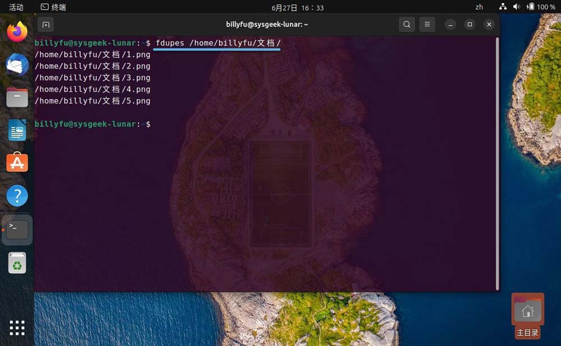
Task: Open the Help application from the dock
Action: pyautogui.click(x=17, y=195)
